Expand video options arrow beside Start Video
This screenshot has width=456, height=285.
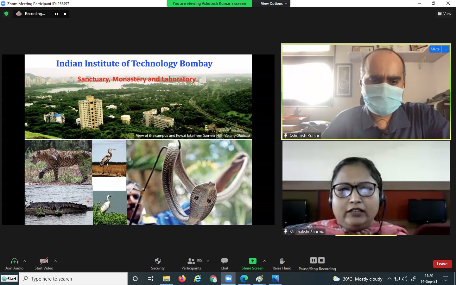click(56, 261)
